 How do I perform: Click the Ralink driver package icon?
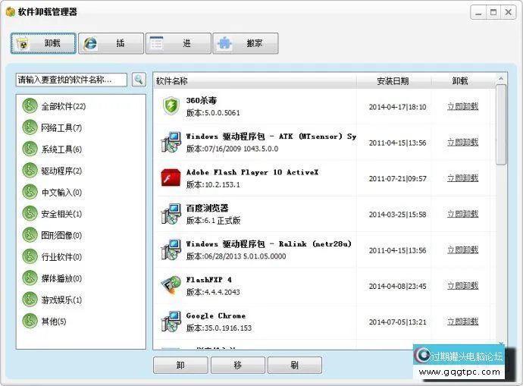[x=171, y=249]
